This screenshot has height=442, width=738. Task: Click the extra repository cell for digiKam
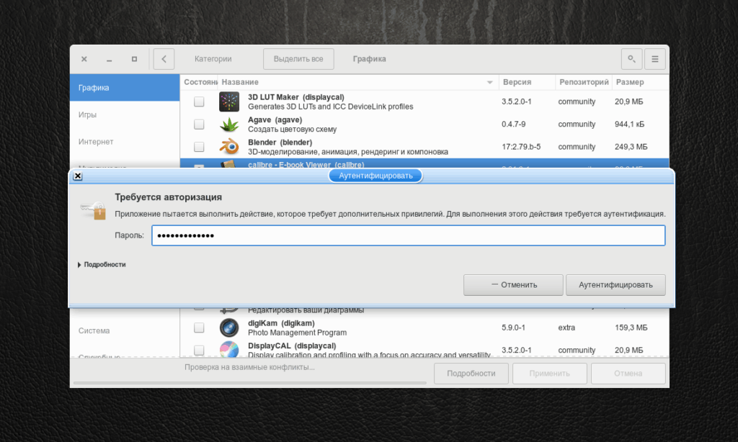click(x=566, y=328)
